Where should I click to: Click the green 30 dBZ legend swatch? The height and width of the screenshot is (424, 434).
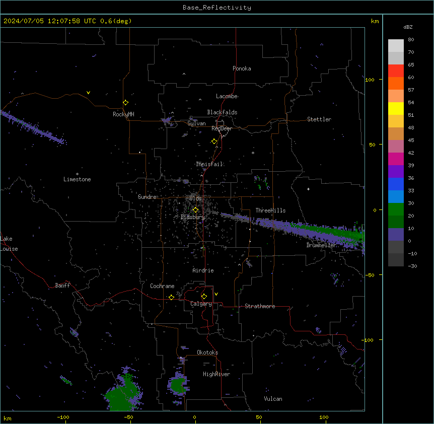396,209
